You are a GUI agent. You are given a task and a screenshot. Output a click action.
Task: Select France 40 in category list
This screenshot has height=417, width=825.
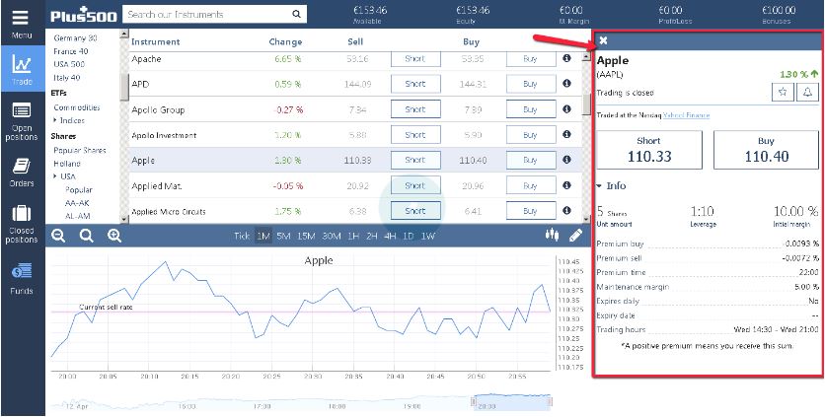coord(70,51)
